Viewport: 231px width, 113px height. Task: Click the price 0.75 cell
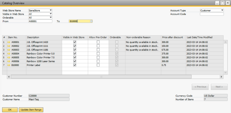coord(174,65)
